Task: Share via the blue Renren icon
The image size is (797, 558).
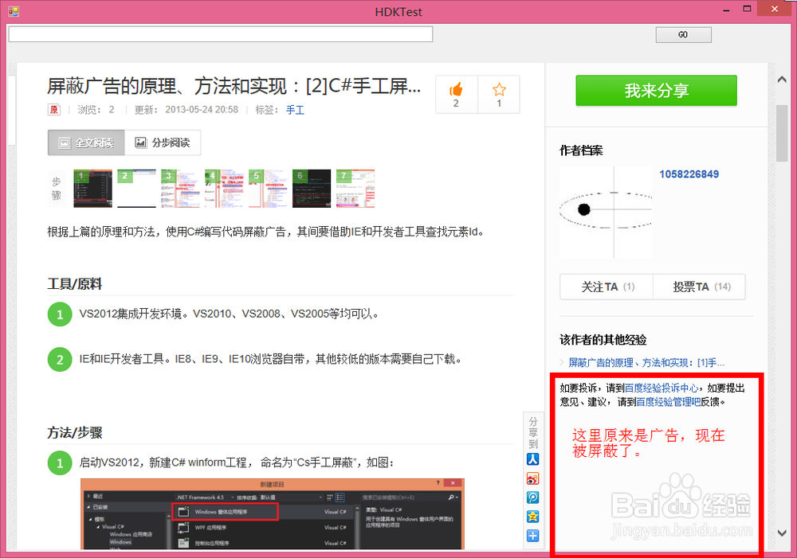Action: click(532, 459)
